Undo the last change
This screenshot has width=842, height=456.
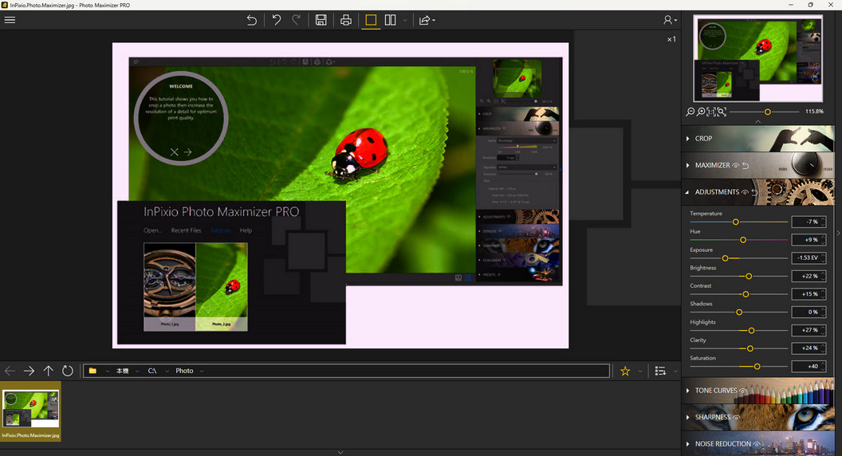(x=276, y=21)
